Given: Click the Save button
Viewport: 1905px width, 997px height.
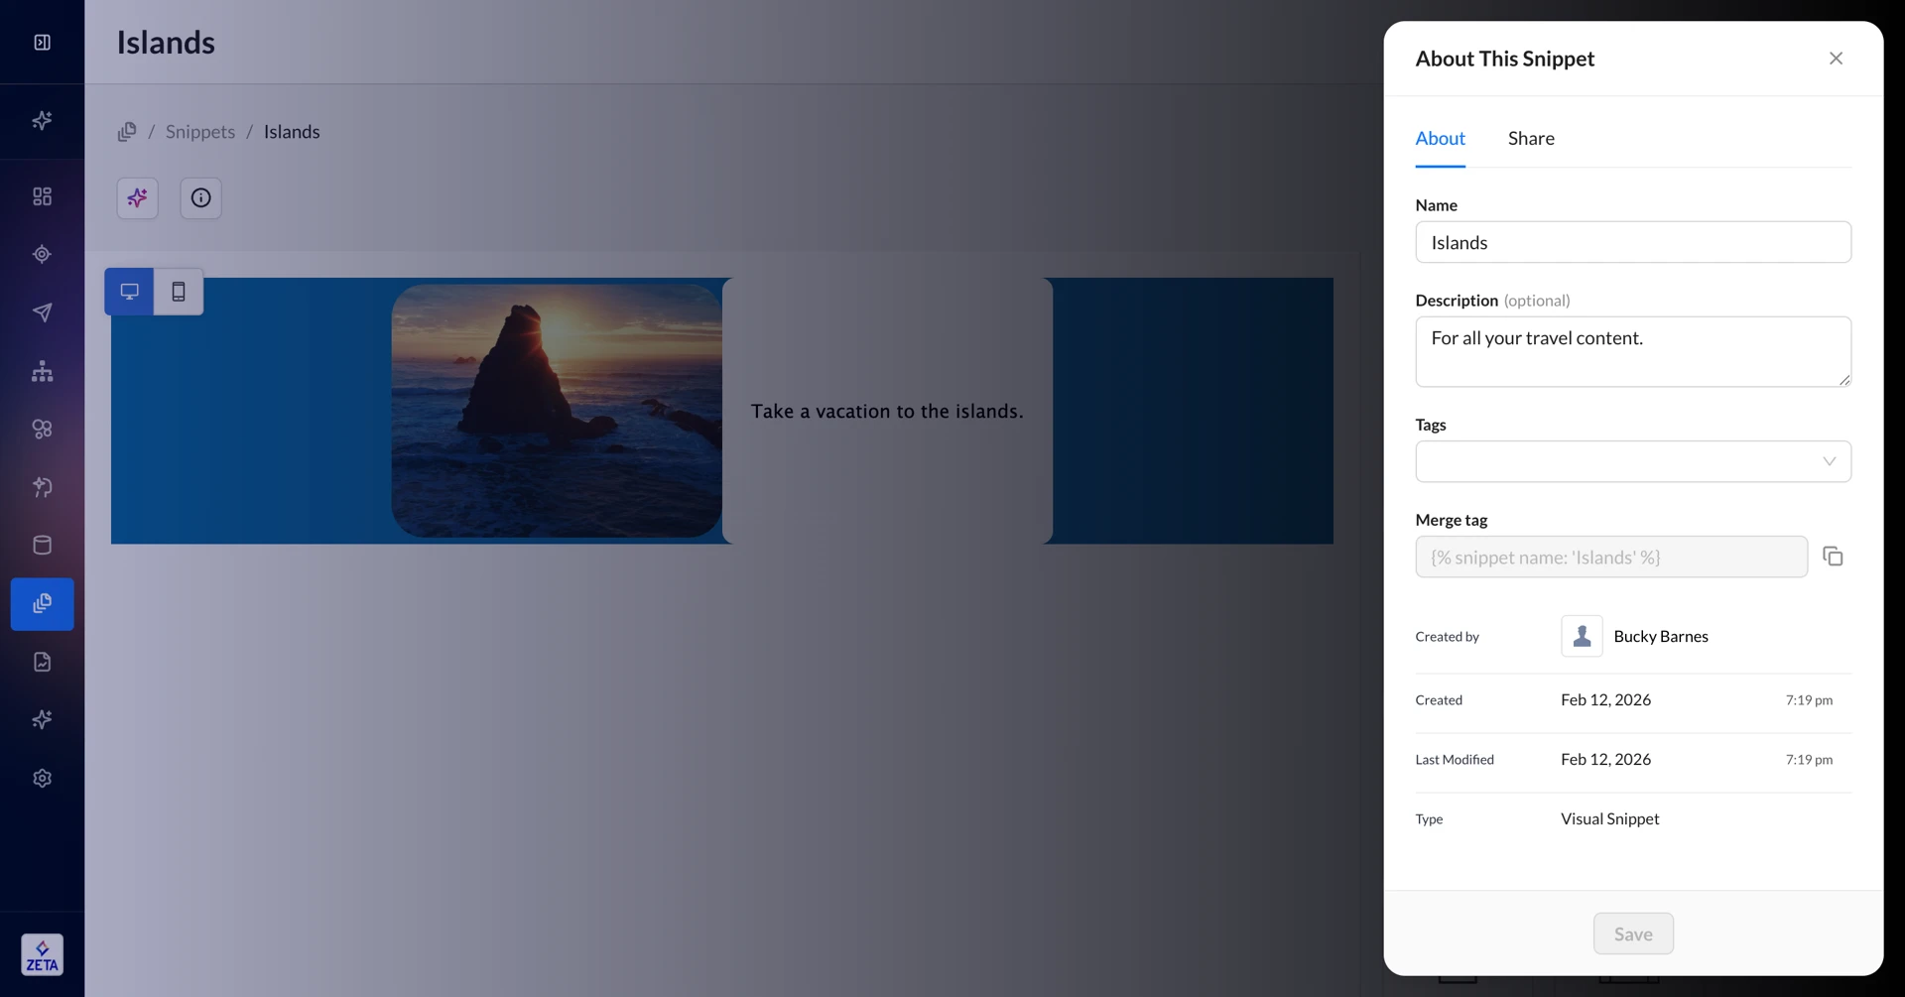Looking at the screenshot, I should point(1632,934).
